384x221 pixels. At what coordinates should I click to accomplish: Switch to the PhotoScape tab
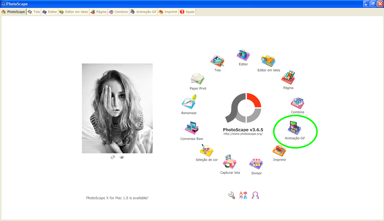(13, 12)
